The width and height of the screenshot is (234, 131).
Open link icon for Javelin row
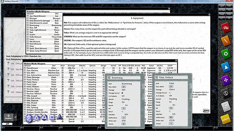point(28,34)
